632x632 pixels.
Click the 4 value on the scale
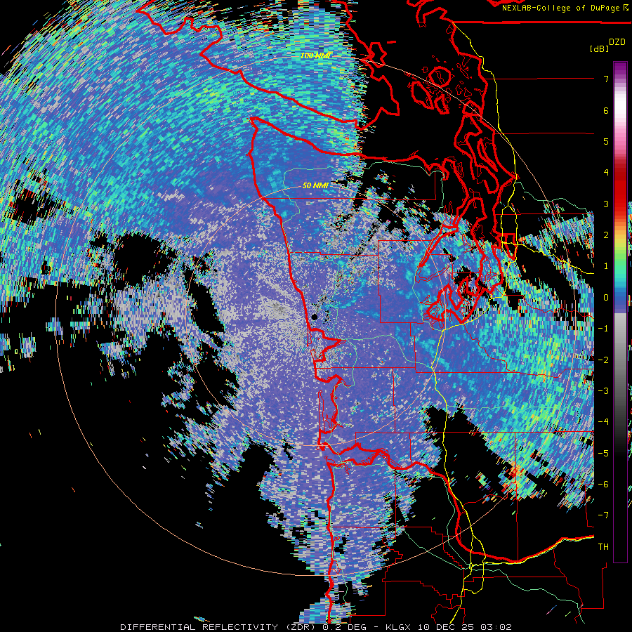(x=606, y=173)
